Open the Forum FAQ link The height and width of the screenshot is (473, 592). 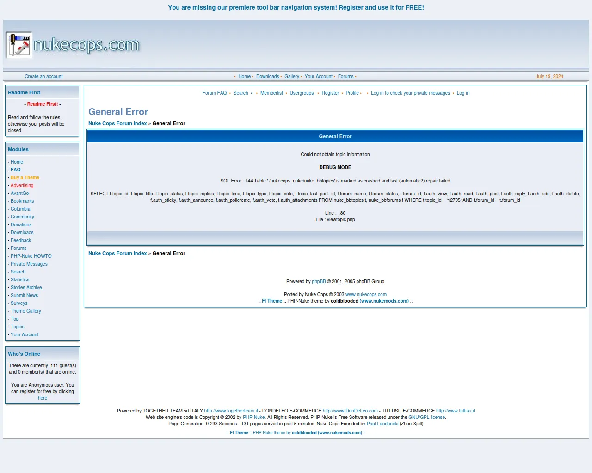214,93
